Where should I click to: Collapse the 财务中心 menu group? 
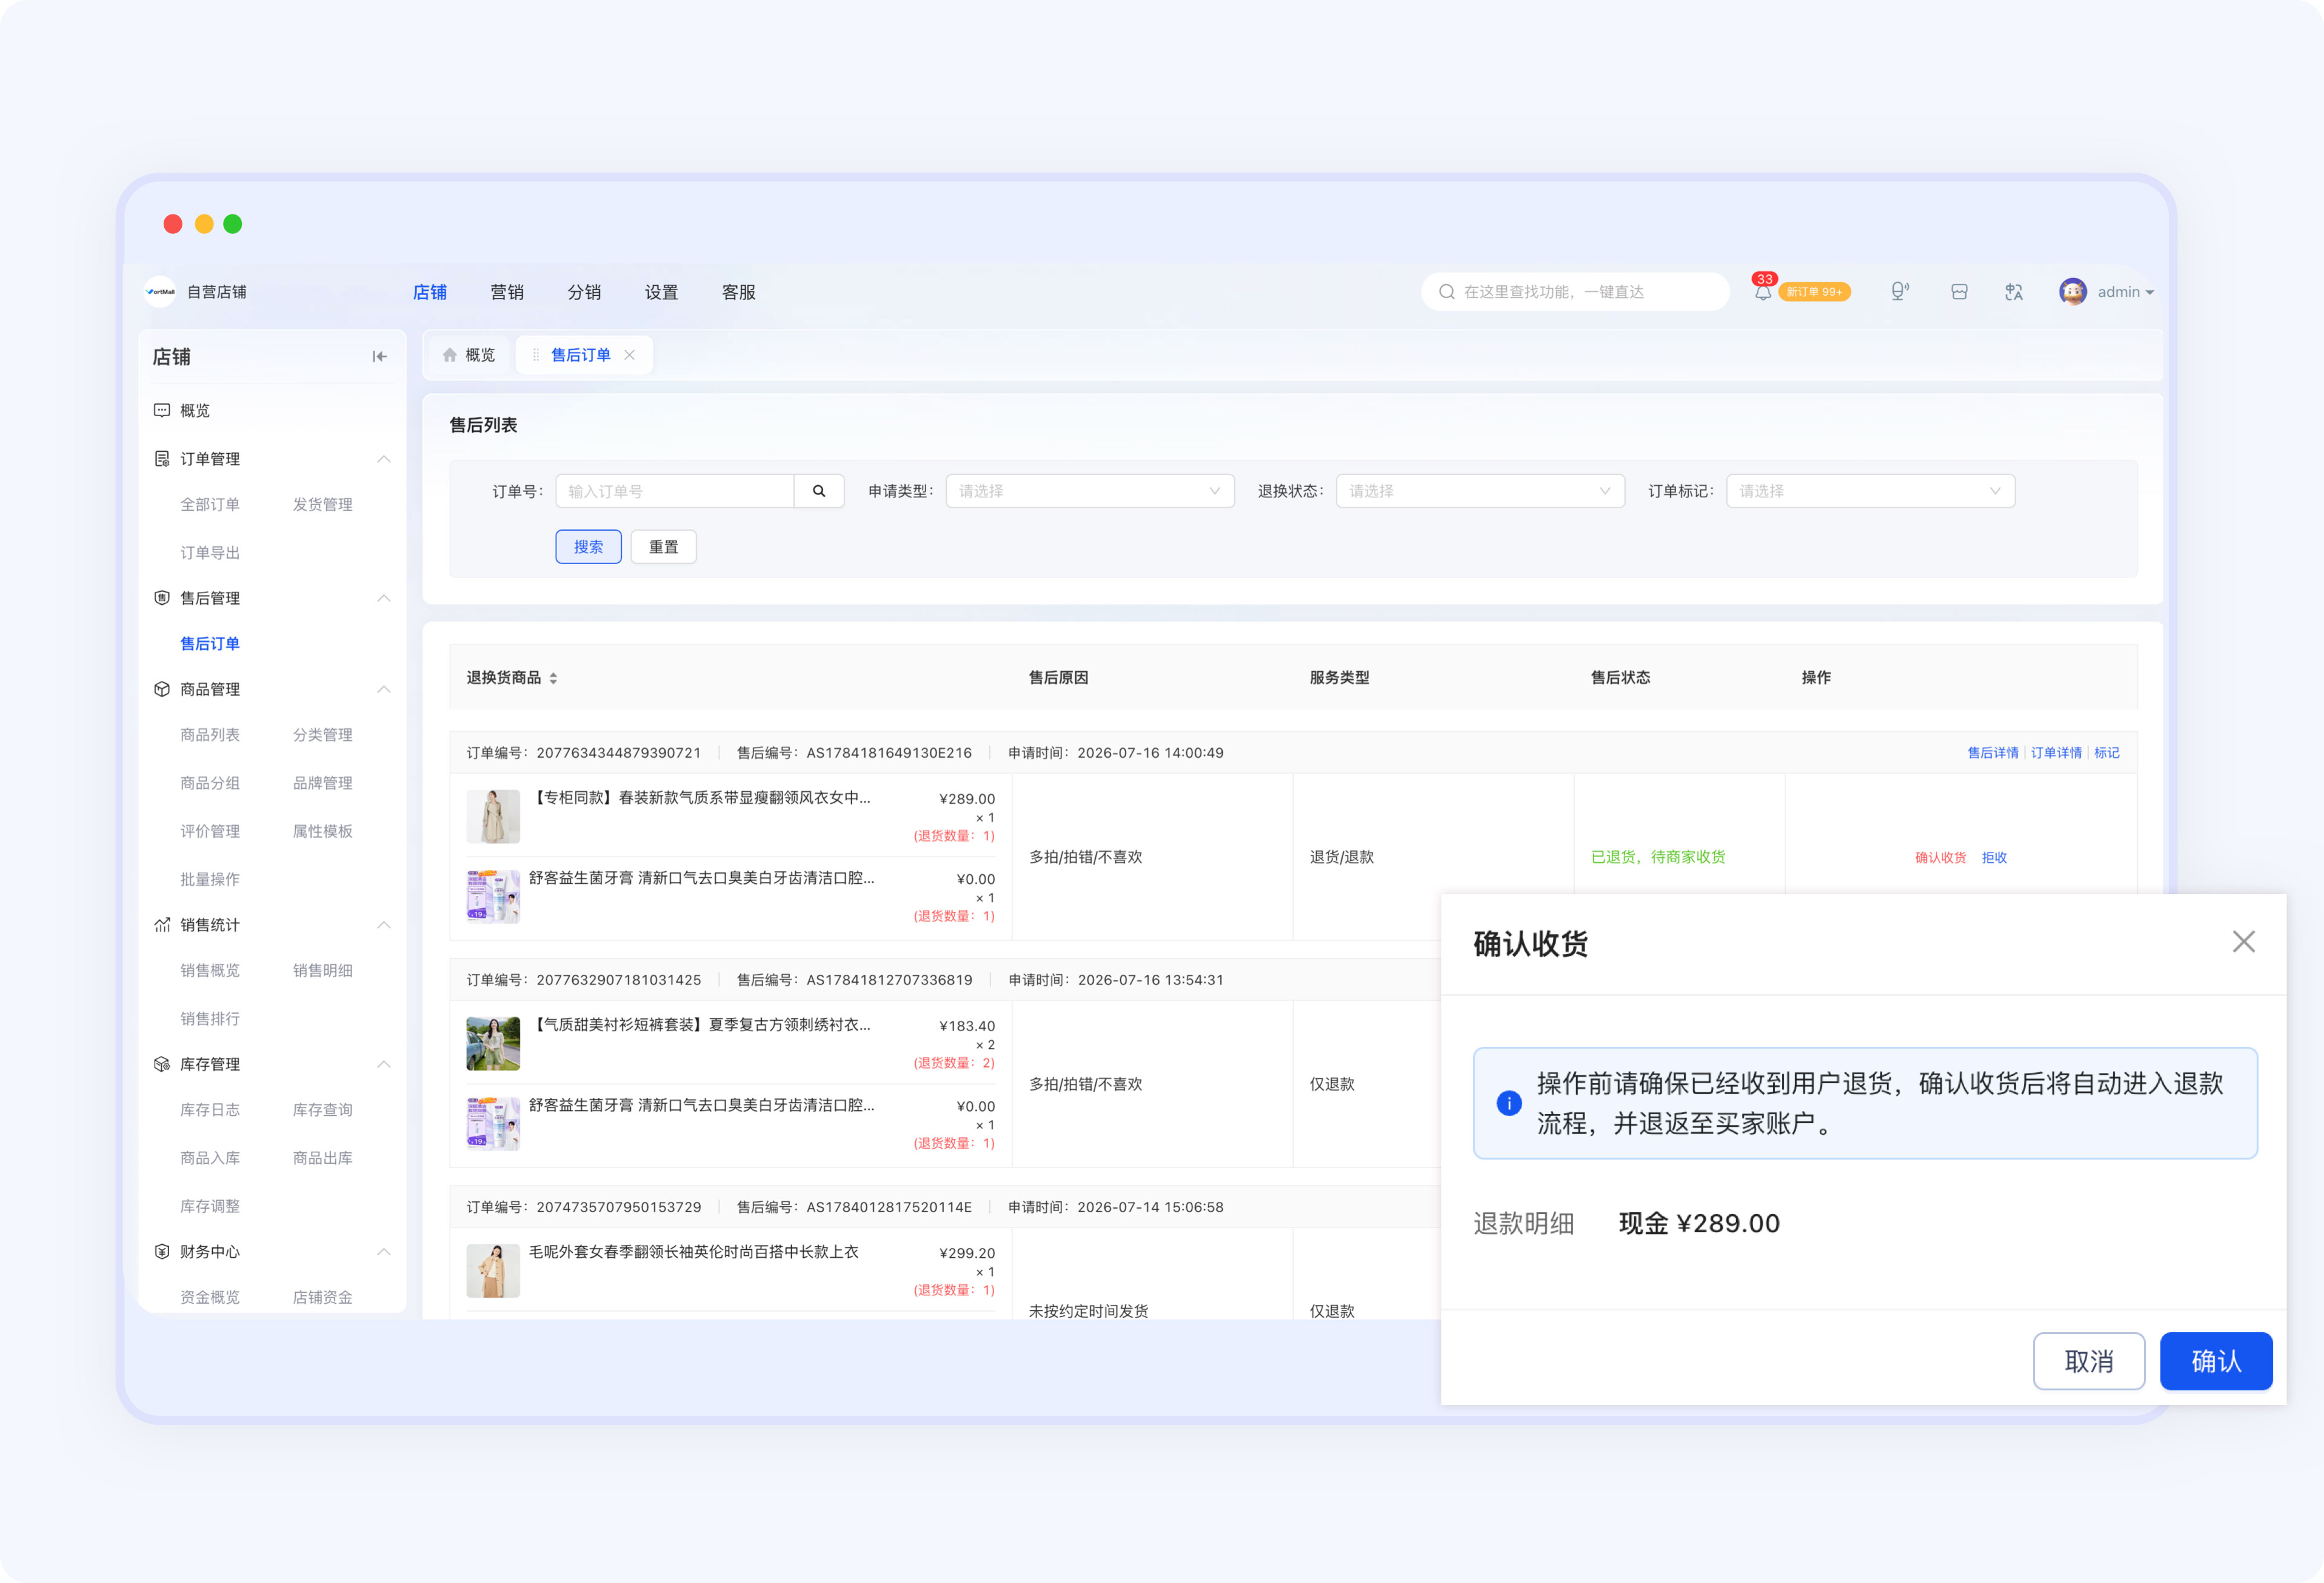click(383, 1251)
